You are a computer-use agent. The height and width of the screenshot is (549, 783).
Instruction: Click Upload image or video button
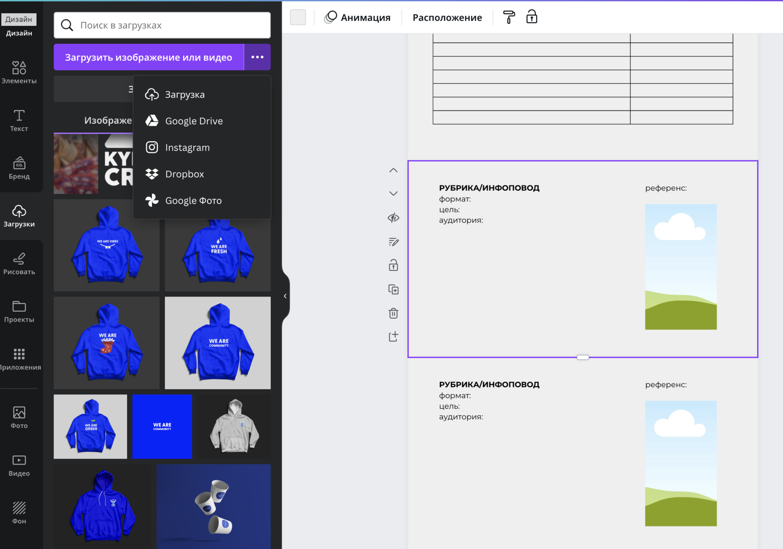tap(148, 57)
